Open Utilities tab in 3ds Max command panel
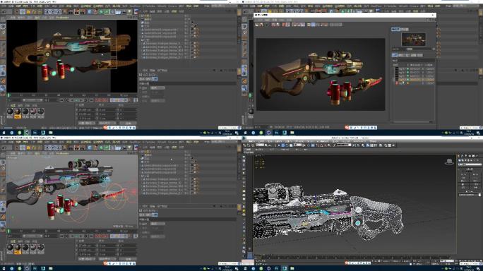The width and height of the screenshot is (483, 271). point(477,156)
